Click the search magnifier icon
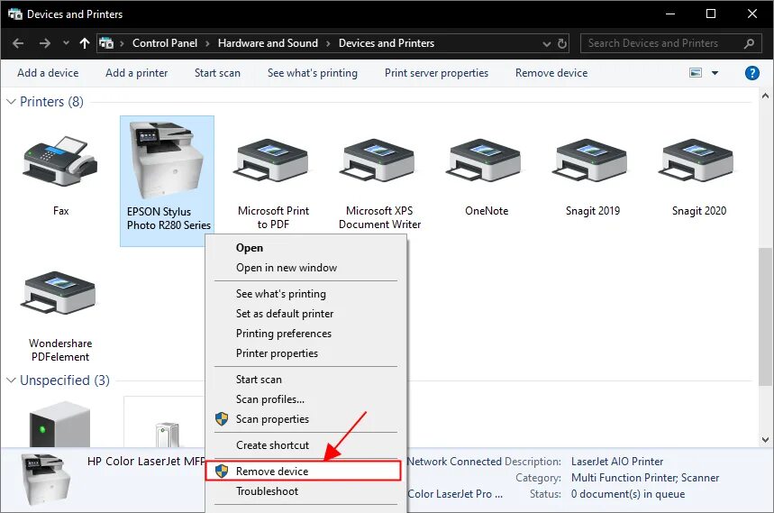Viewport: 774px width, 513px height. [x=749, y=43]
